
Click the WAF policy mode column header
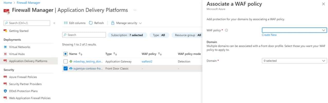click(x=189, y=54)
